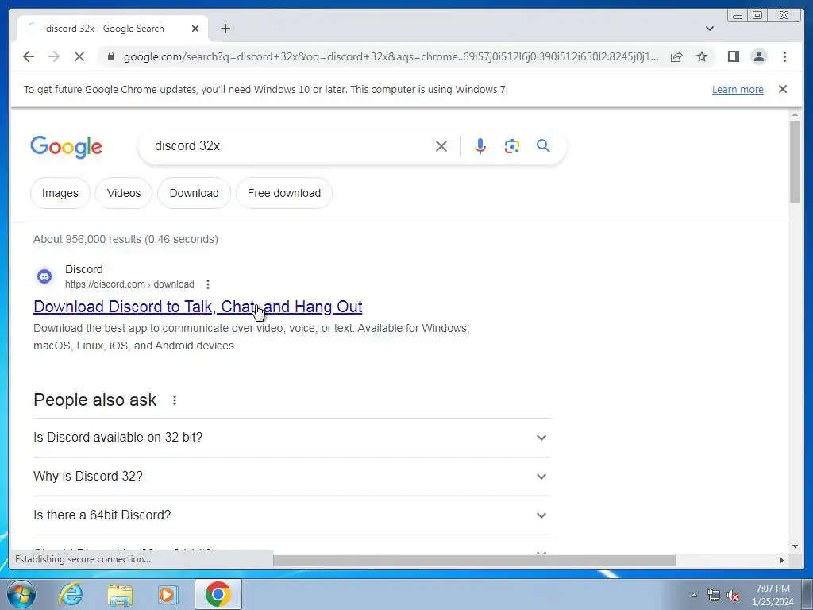
Task: Select the 'discord 32x - Google Search' tab
Action: (x=113, y=29)
